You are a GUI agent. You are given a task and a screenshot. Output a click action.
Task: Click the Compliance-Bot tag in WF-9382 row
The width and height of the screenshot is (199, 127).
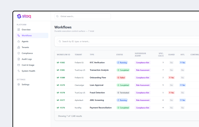pyautogui.click(x=143, y=62)
